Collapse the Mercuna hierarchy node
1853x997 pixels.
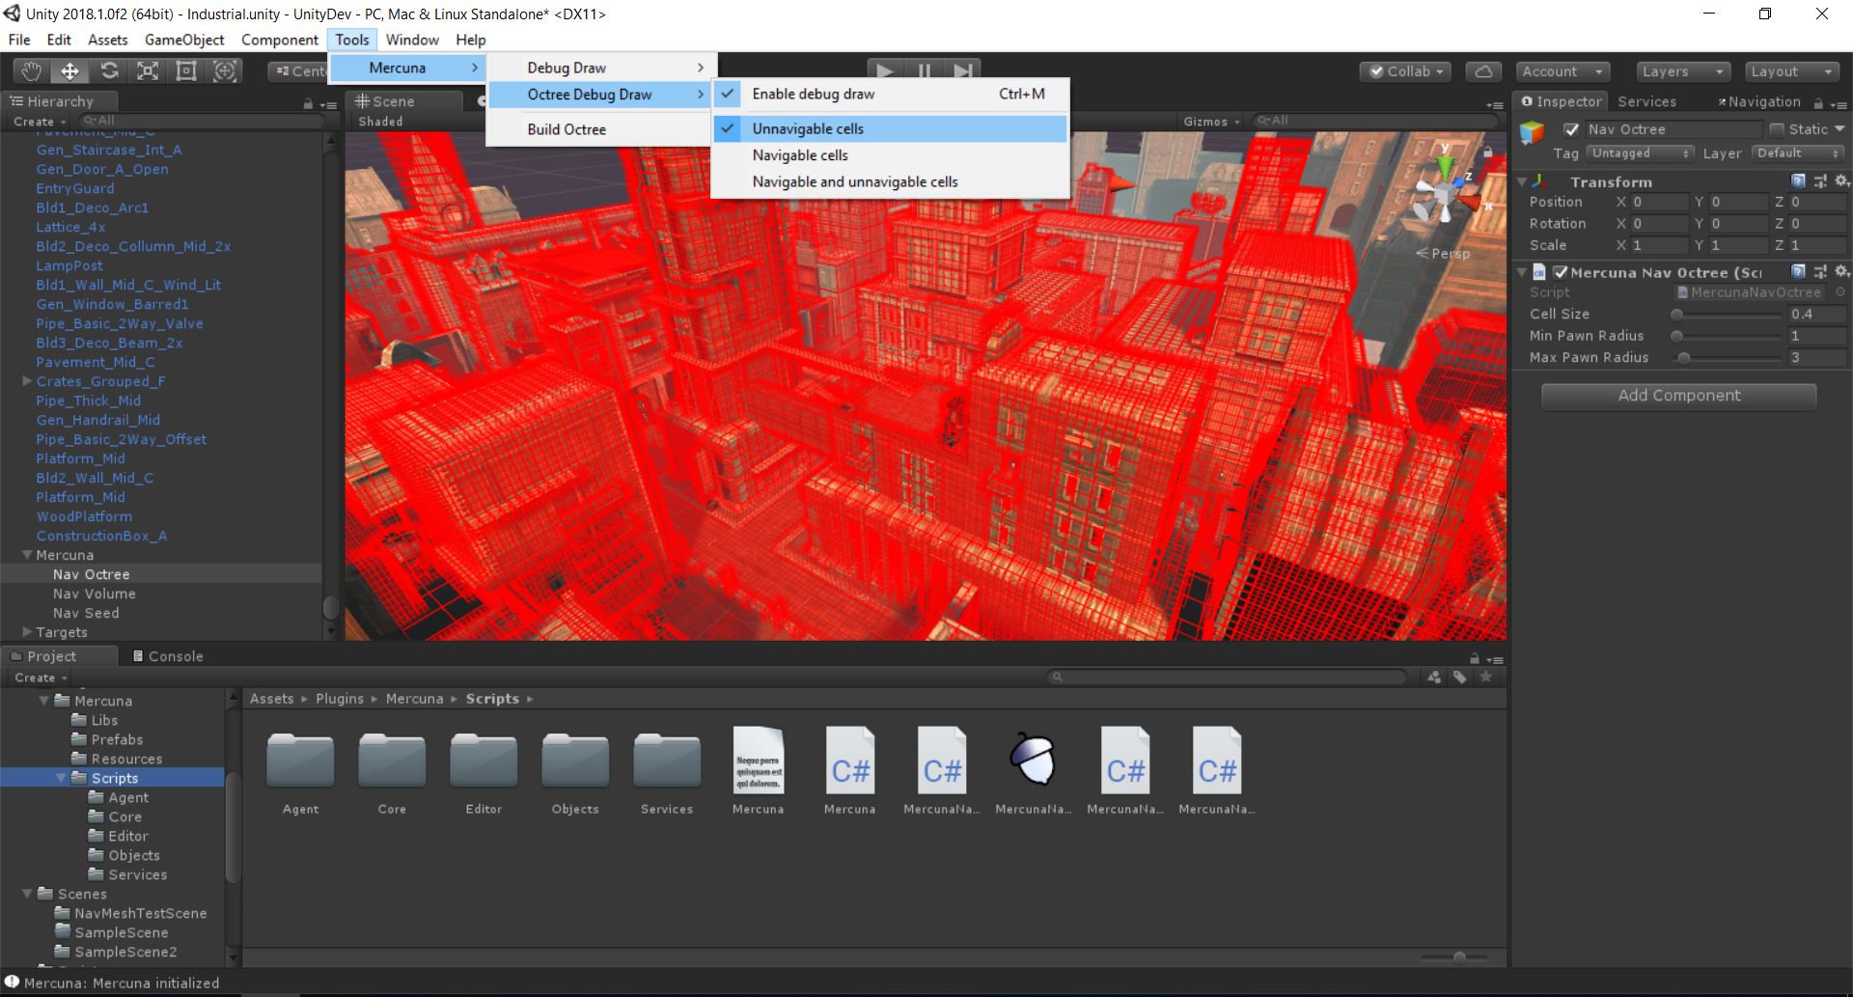click(x=27, y=555)
